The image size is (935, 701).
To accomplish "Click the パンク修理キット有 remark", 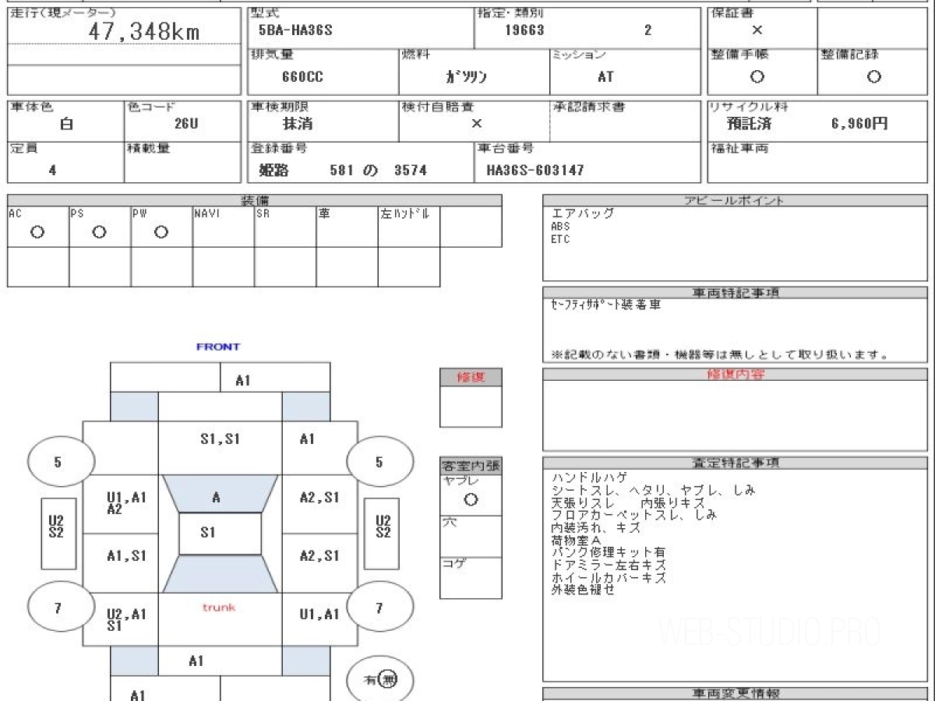I will point(608,552).
